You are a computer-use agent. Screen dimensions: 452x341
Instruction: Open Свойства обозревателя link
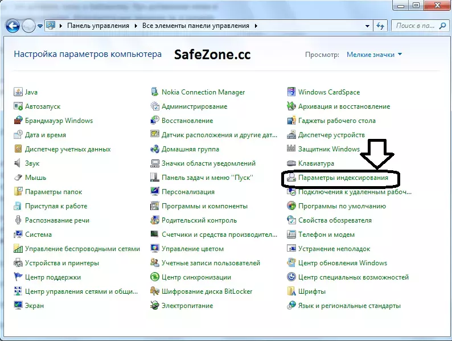[335, 220]
